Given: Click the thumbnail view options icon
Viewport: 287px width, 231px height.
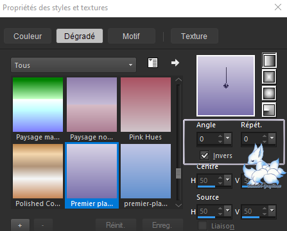Looking at the screenshot, I should click(x=153, y=63).
